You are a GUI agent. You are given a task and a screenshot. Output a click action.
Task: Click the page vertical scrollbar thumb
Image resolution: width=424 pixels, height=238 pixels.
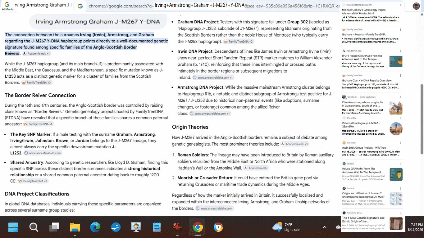(x=422, y=119)
